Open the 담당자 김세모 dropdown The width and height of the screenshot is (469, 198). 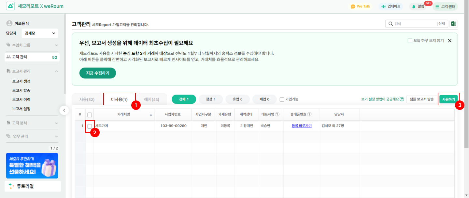40,33
